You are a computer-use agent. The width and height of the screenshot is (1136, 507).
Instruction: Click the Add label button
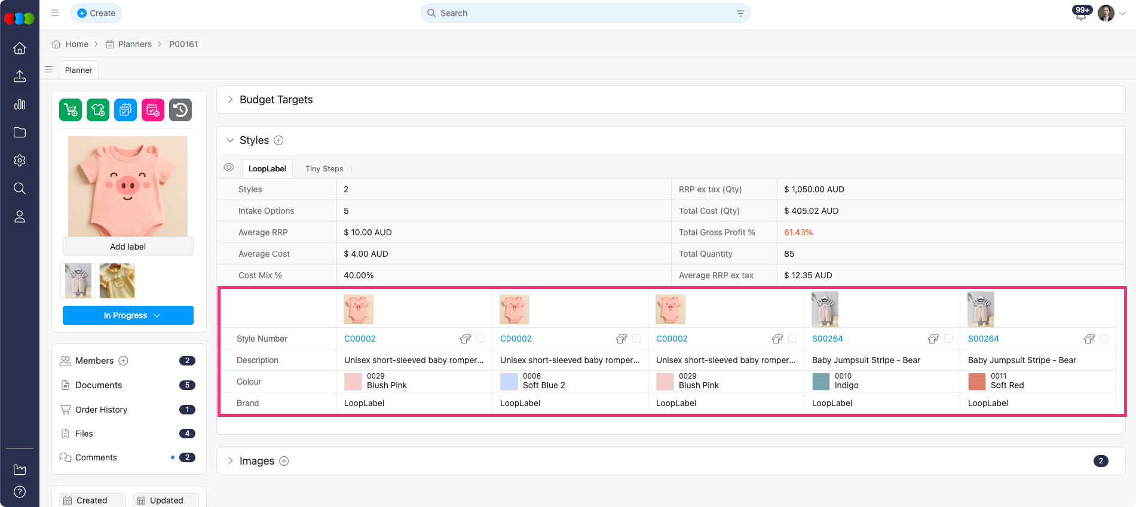(x=128, y=247)
